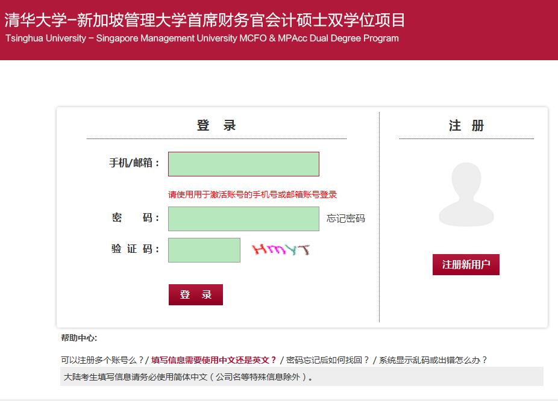Click the 帮助中心 label

tap(79, 338)
